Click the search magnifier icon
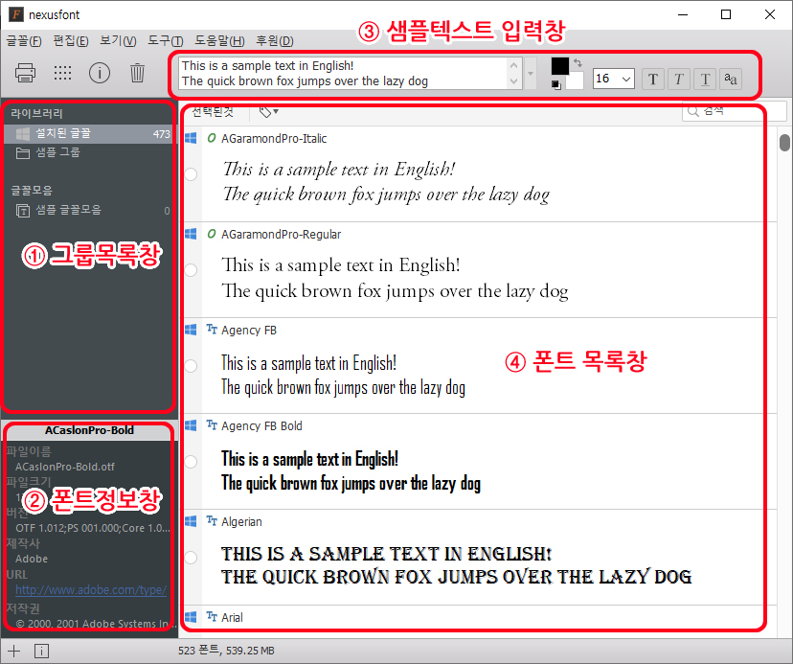The width and height of the screenshot is (793, 664). pos(692,111)
